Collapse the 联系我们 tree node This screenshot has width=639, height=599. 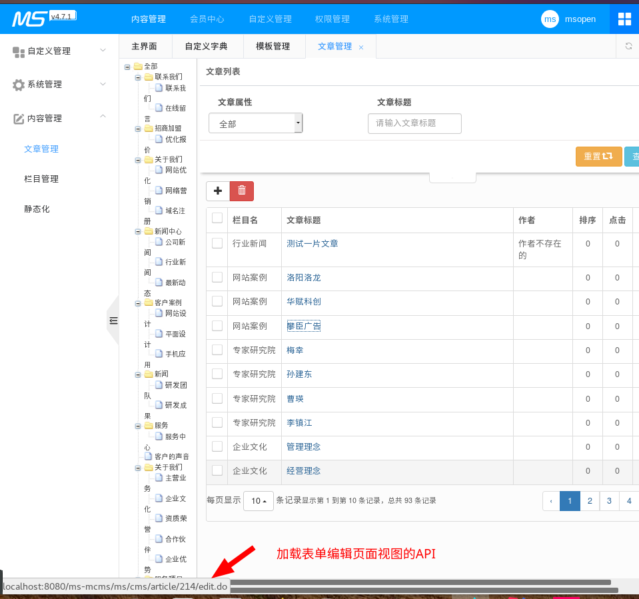[138, 77]
